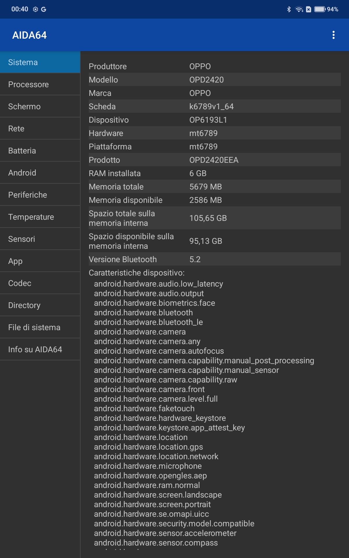349x558 pixels.
Task: Tap the settings gear status icon
Action: 35,9
